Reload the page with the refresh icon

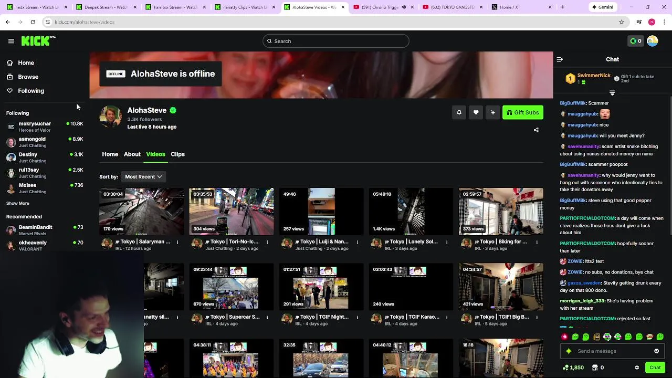coord(33,22)
